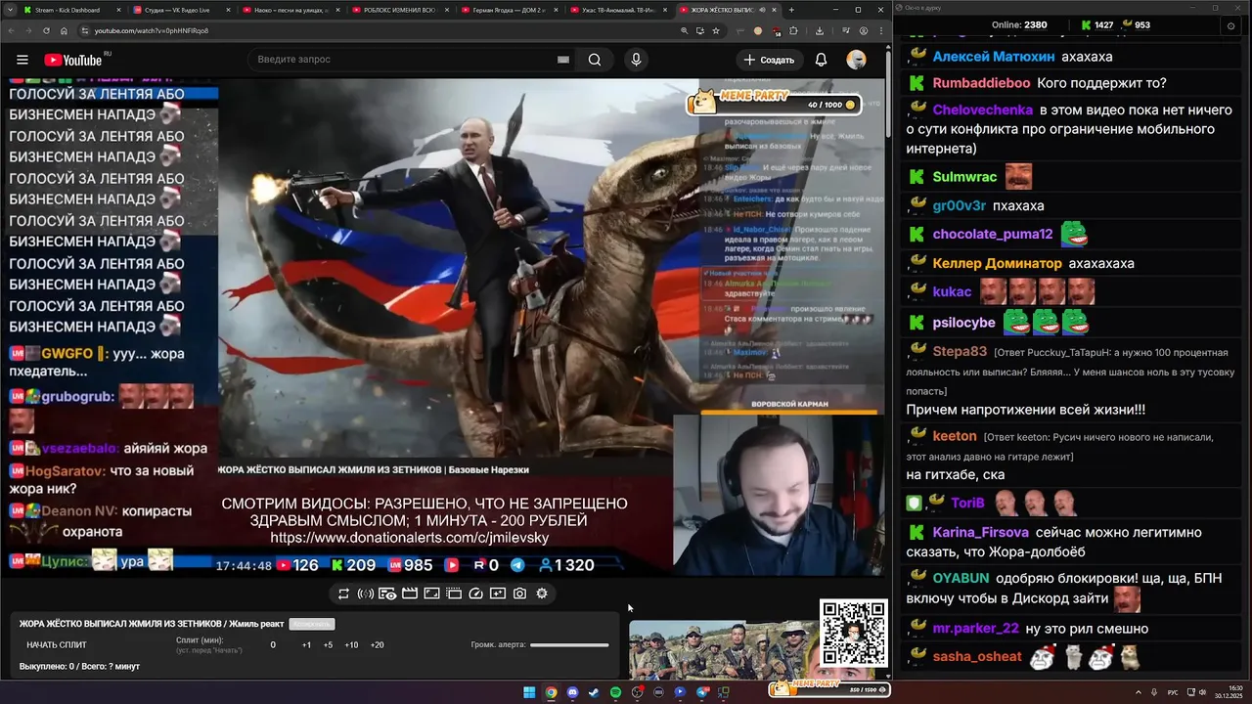Click НАЧАТЬ СПЛИТ button
This screenshot has height=704, width=1252.
(57, 645)
